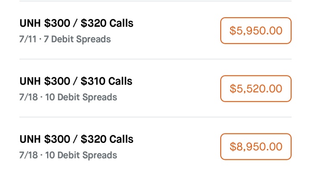Click the '7/11' expiration date text

coord(28,39)
